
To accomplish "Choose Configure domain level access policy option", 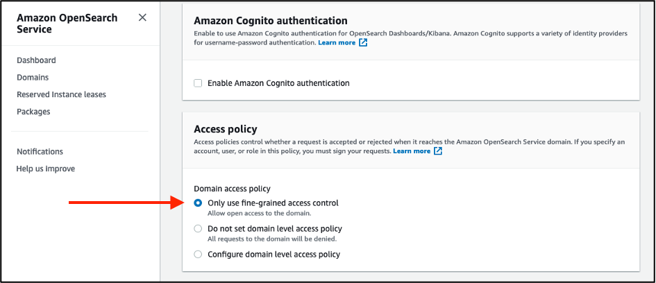I will [199, 255].
